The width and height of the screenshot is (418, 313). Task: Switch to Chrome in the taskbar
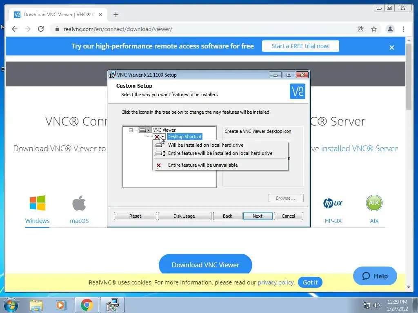[x=87, y=305]
